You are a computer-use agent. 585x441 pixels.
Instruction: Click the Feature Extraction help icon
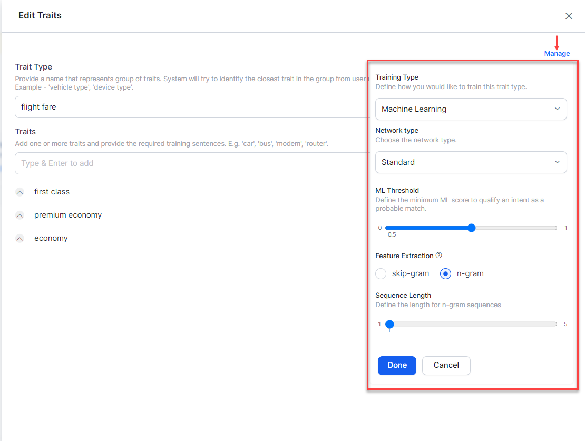439,256
